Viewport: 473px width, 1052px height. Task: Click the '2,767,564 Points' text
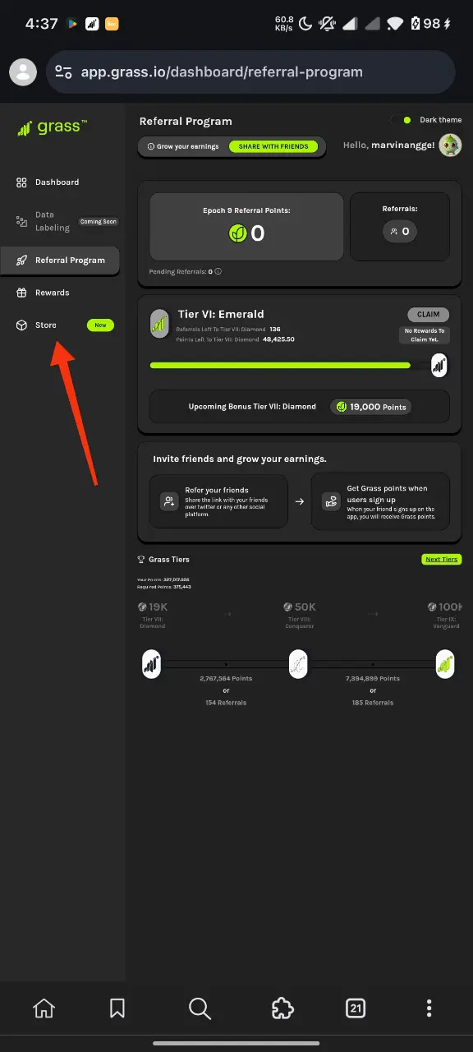click(x=226, y=679)
